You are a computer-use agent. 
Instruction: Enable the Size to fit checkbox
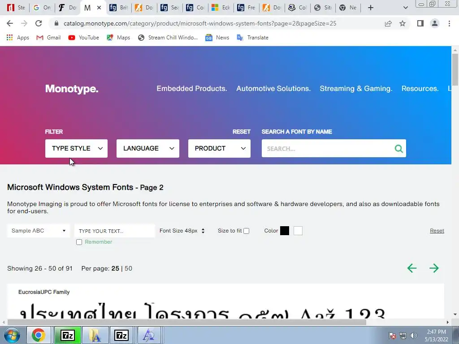pyautogui.click(x=247, y=231)
